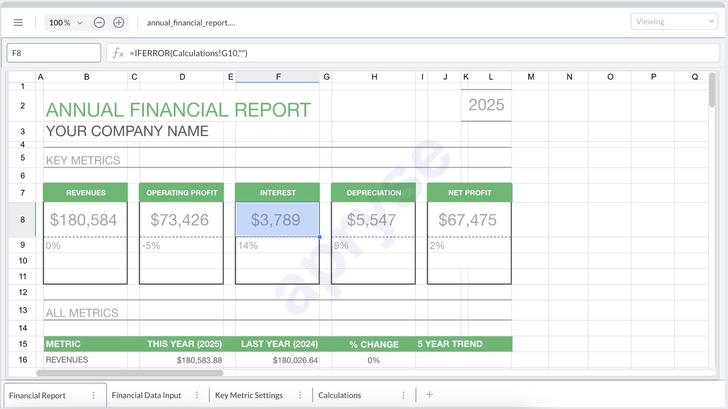
Task: Click the REVENUES metric card header
Action: (86, 192)
